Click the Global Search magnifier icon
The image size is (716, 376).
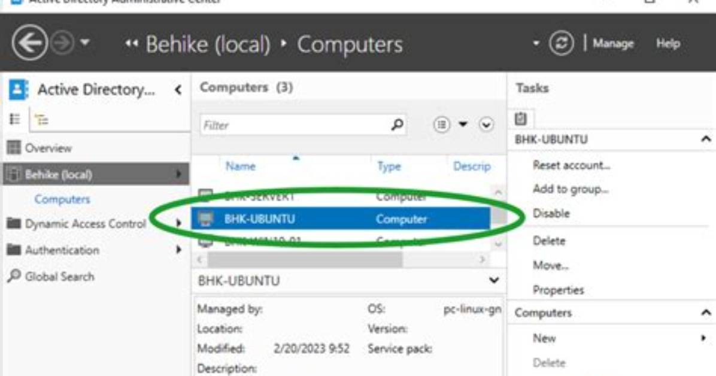14,275
